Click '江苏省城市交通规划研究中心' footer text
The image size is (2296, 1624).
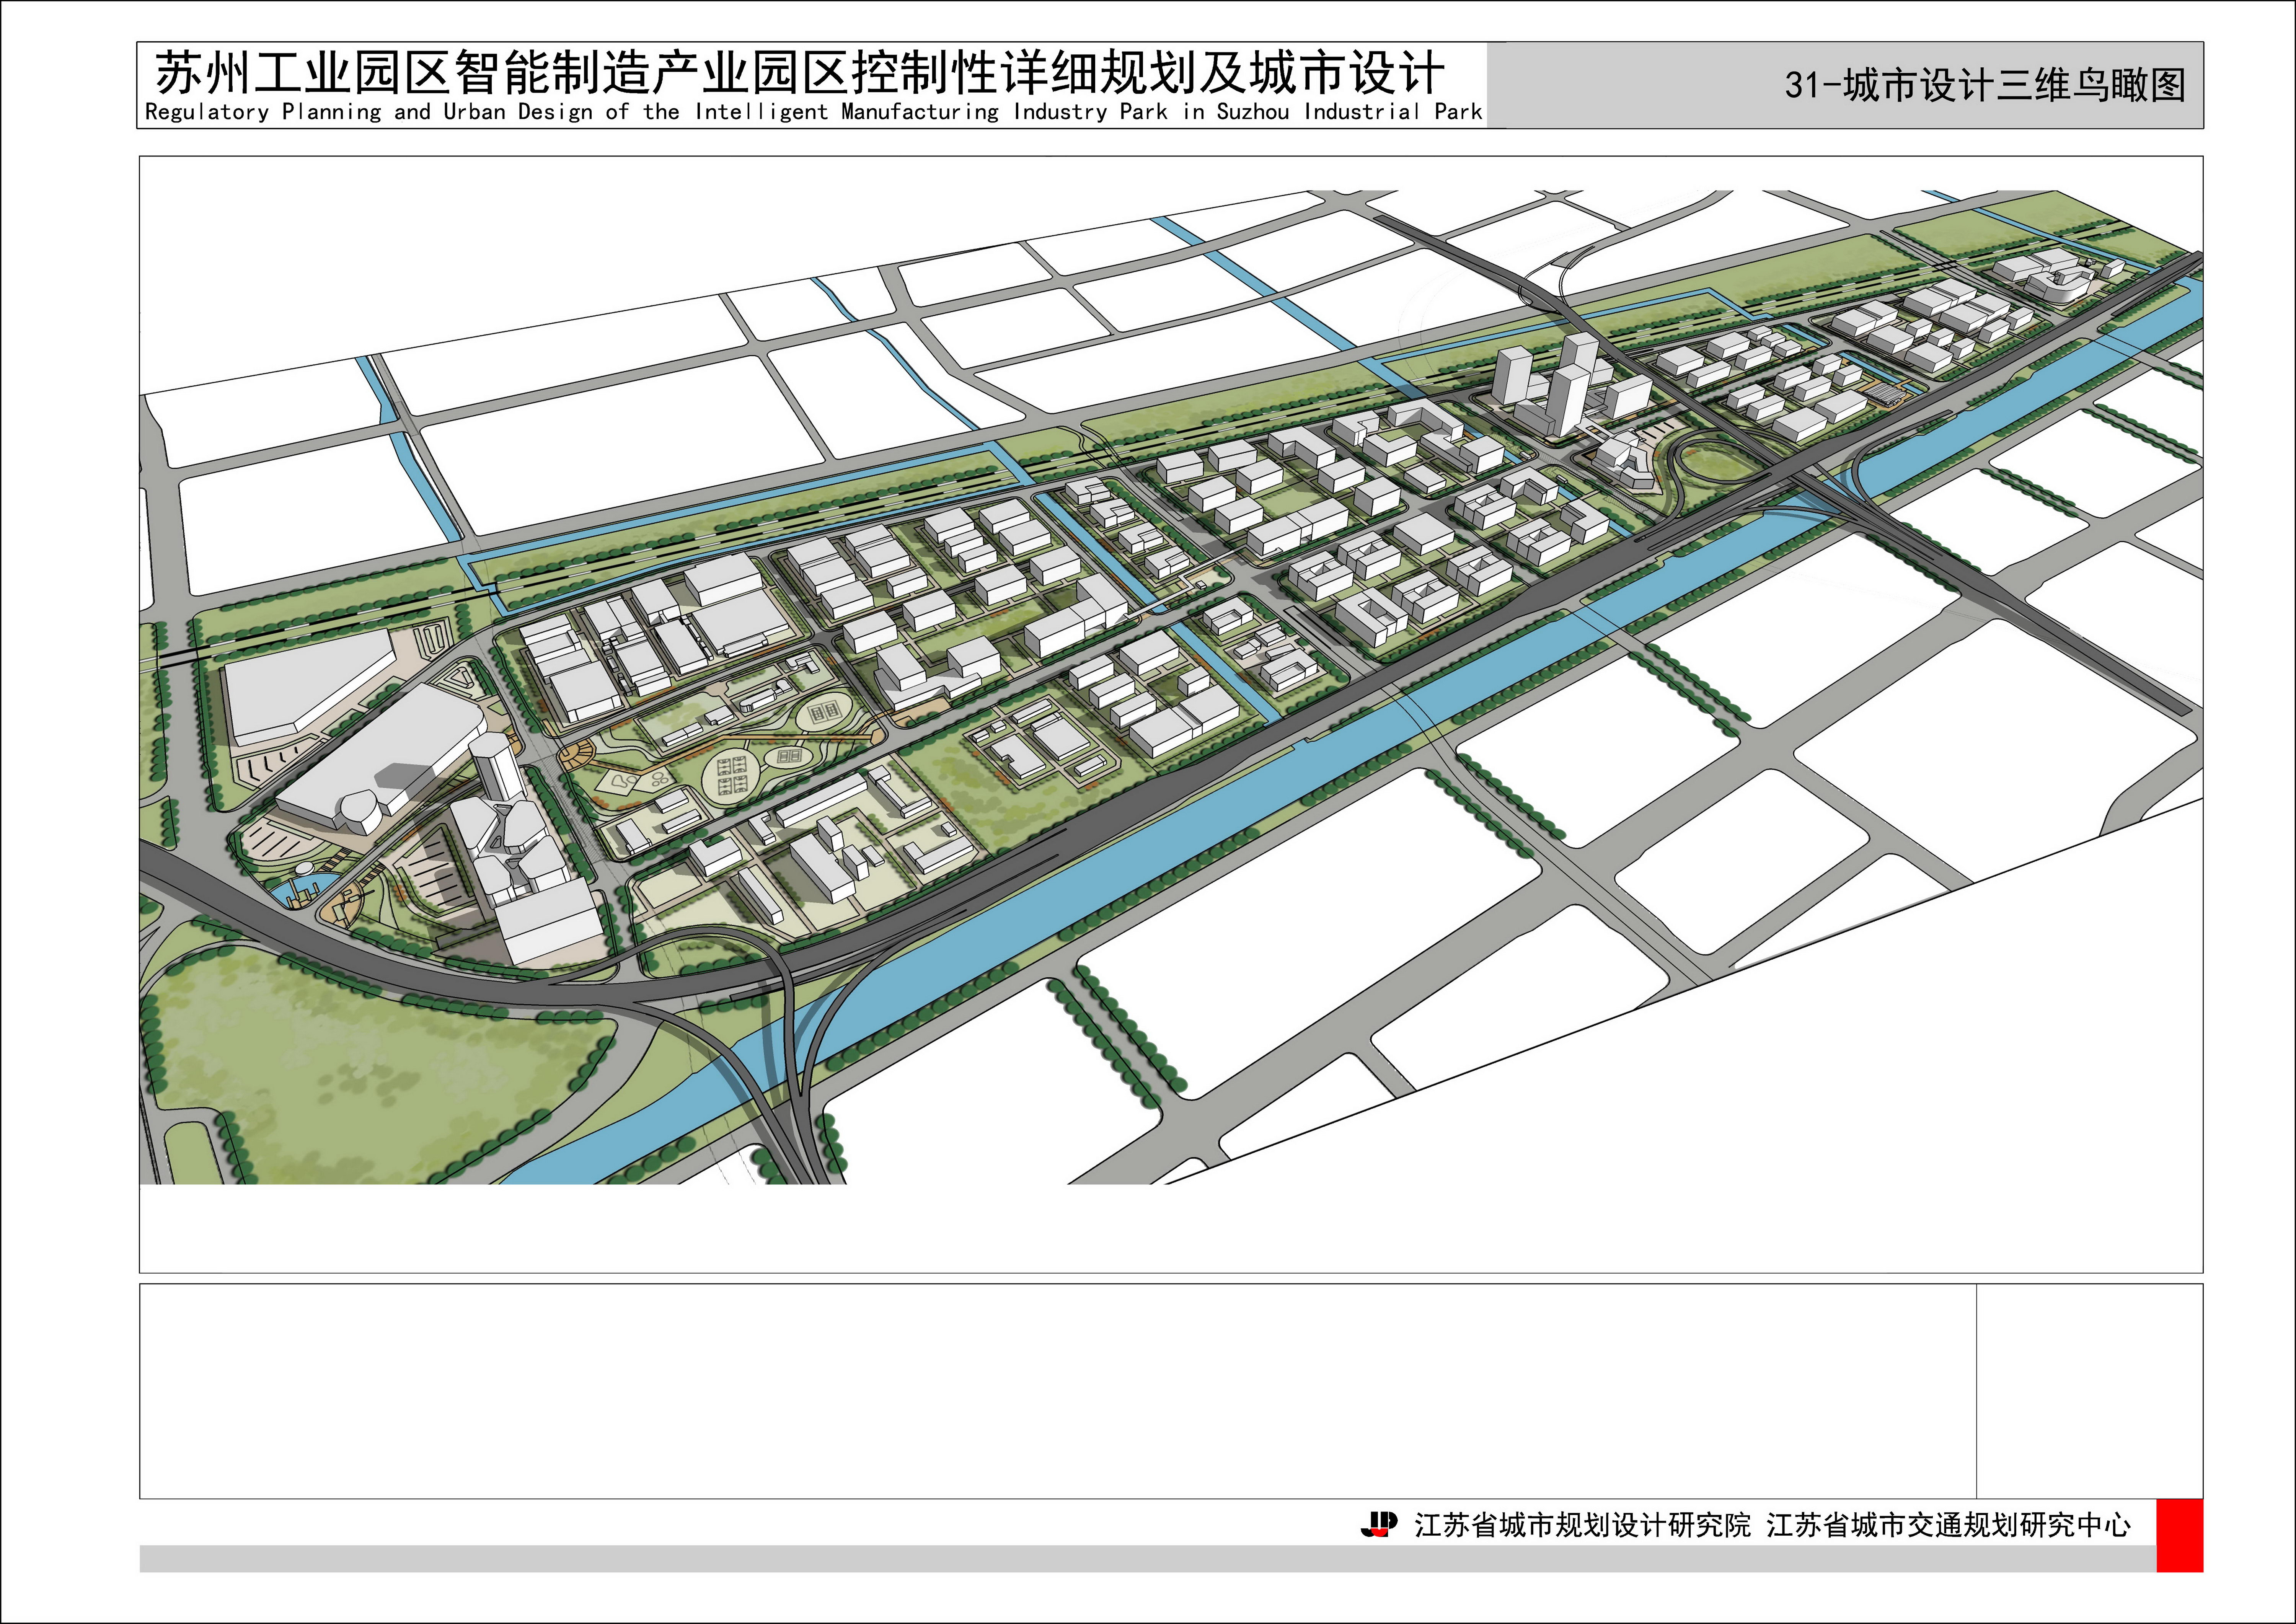coord(1948,1525)
